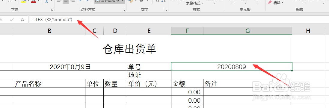Select the 数量 header cell

115,83
